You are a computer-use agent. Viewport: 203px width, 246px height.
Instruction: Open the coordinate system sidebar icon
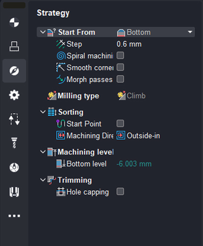coord(14,23)
